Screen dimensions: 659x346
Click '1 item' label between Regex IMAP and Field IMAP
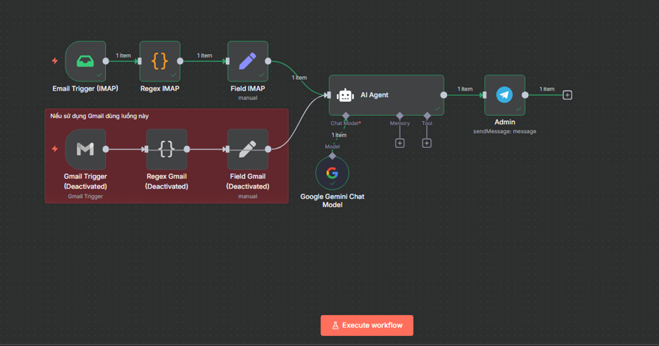point(204,56)
